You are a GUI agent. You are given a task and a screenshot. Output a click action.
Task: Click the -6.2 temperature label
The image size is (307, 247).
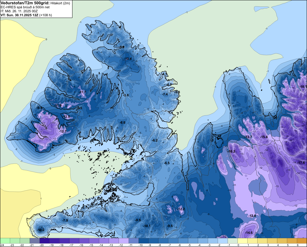point(155,140)
